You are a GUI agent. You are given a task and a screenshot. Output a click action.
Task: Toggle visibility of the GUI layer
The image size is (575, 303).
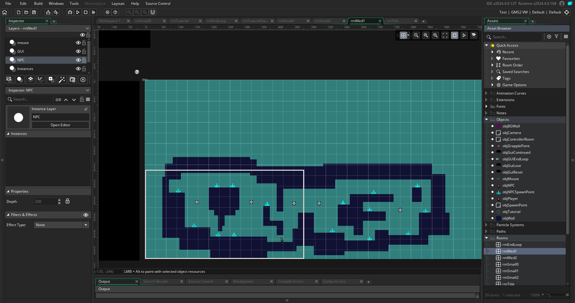[78, 51]
